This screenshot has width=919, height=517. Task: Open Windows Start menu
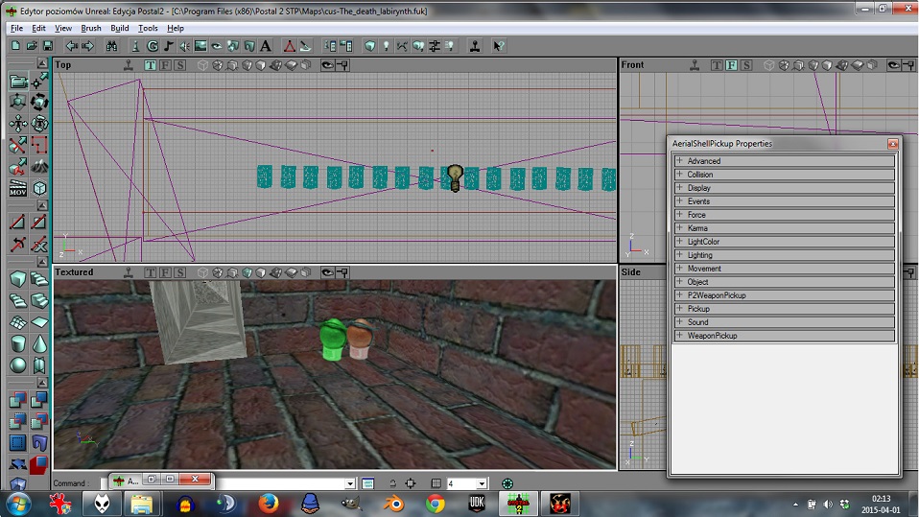[x=19, y=504]
